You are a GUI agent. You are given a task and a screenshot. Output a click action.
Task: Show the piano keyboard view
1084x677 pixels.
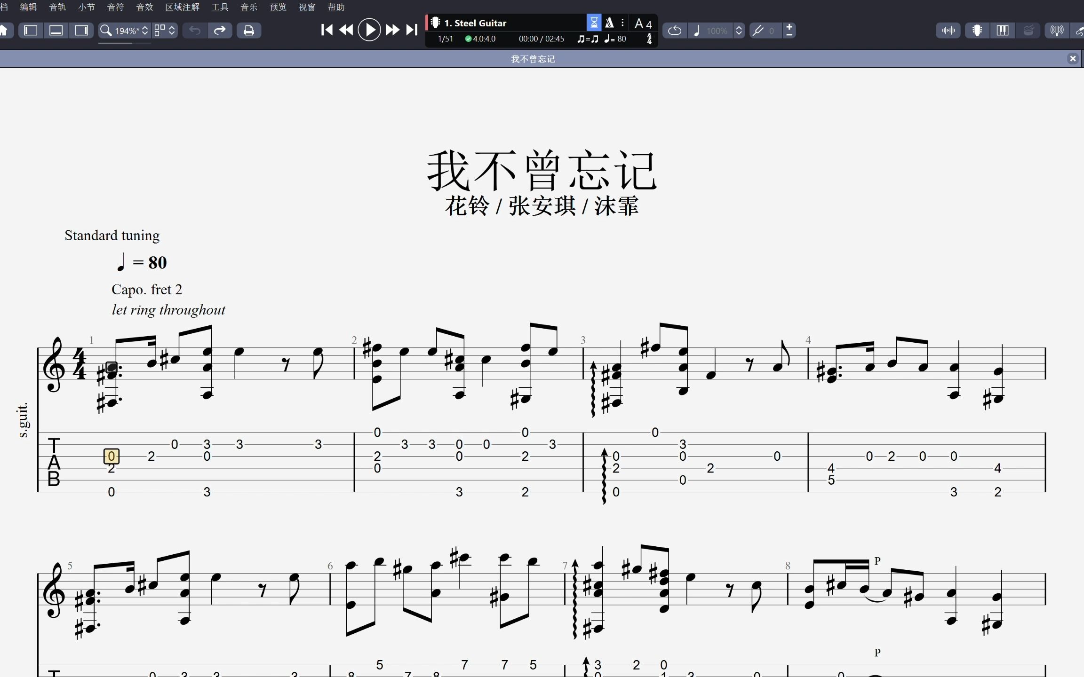[x=1003, y=31]
